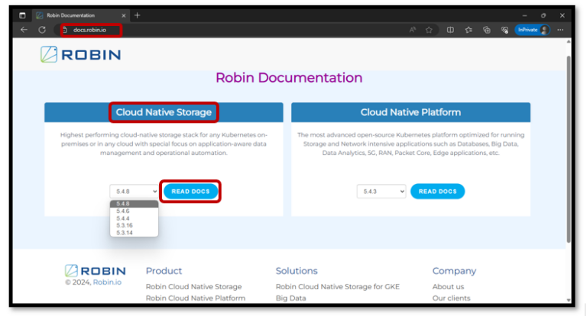Reload the page with the refresh icon
Viewport: 587px width, 316px height.
pos(42,30)
